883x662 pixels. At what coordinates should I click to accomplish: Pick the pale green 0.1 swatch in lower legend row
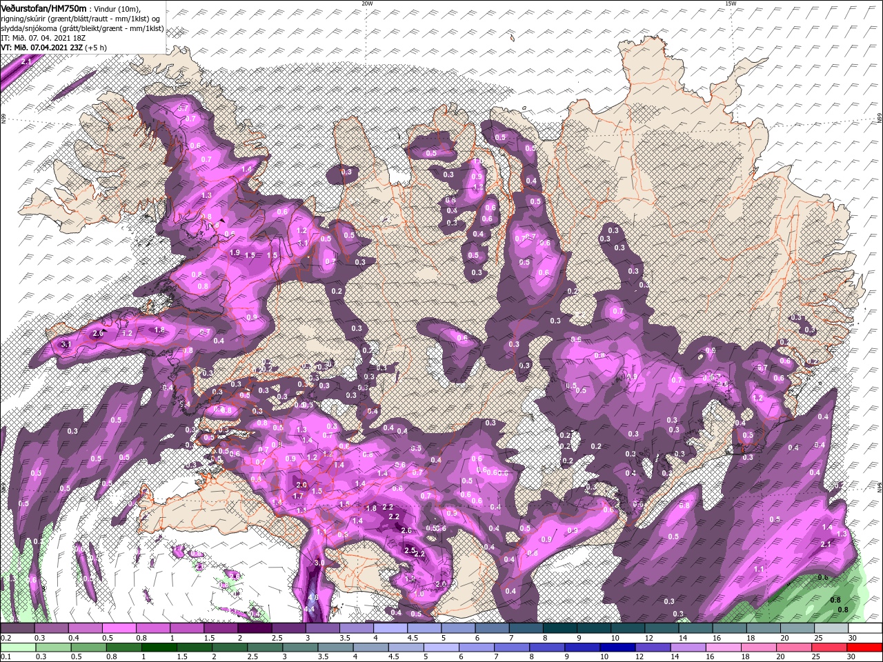[x=18, y=647]
